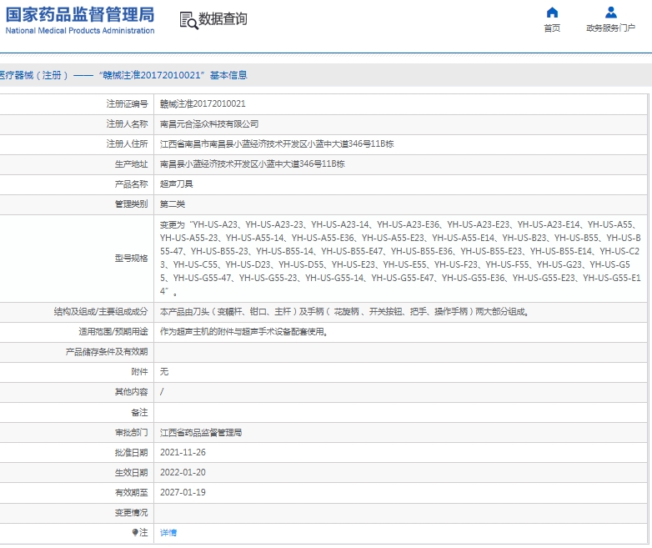Image resolution: width=652 pixels, height=548 pixels.
Task: Click expiry date 2027-01-19
Action: pos(183,492)
